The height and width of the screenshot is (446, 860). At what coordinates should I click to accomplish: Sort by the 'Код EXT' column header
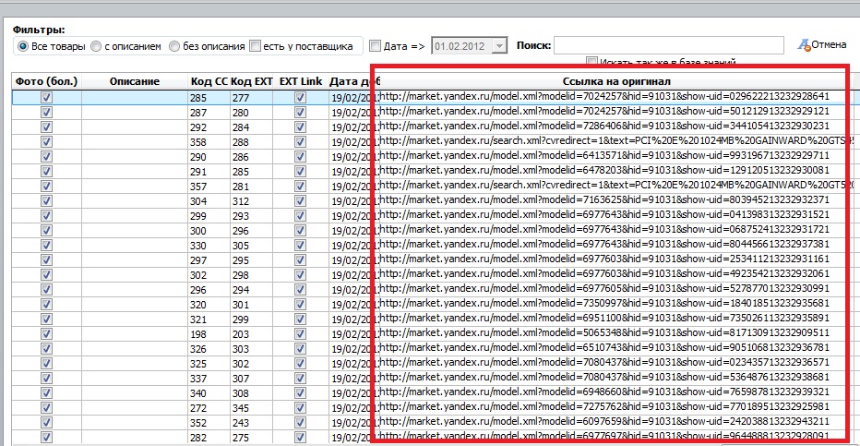[x=251, y=81]
